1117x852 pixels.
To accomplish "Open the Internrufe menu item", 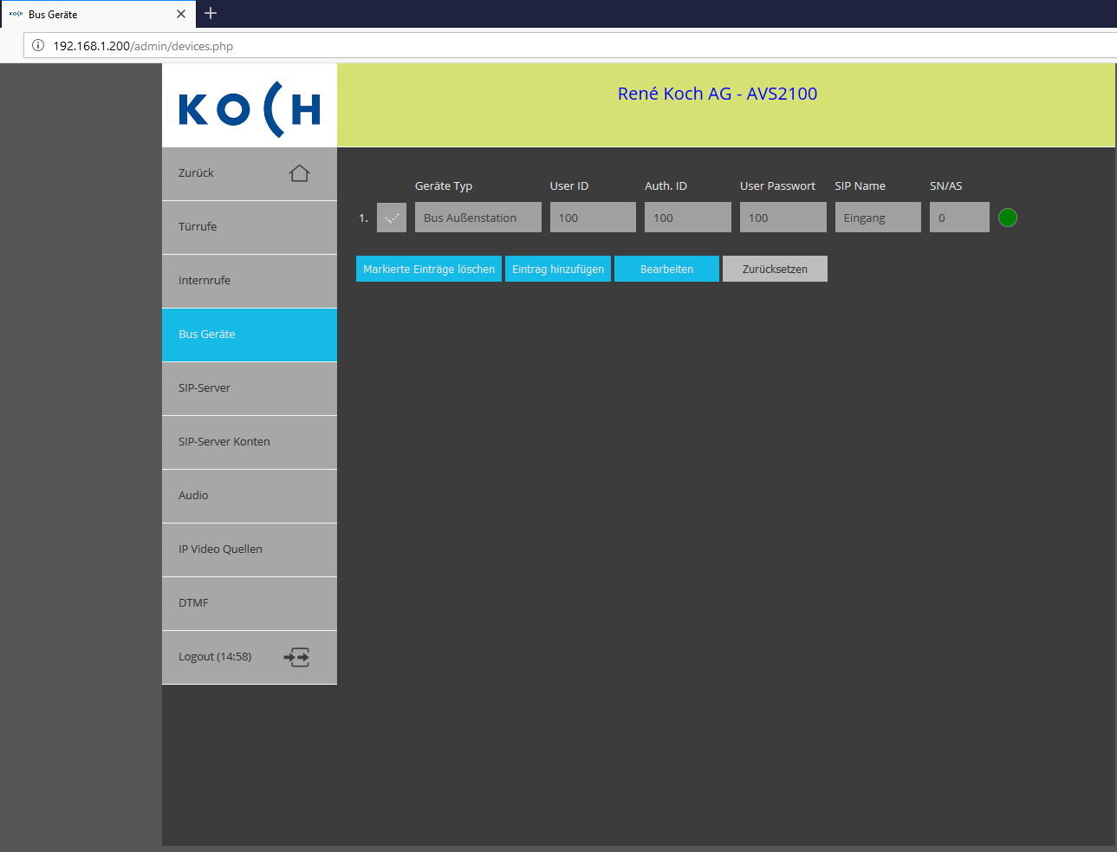I will tap(250, 281).
